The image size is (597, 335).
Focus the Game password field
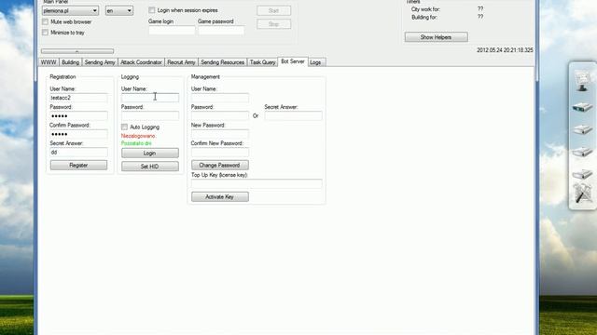pyautogui.click(x=221, y=31)
